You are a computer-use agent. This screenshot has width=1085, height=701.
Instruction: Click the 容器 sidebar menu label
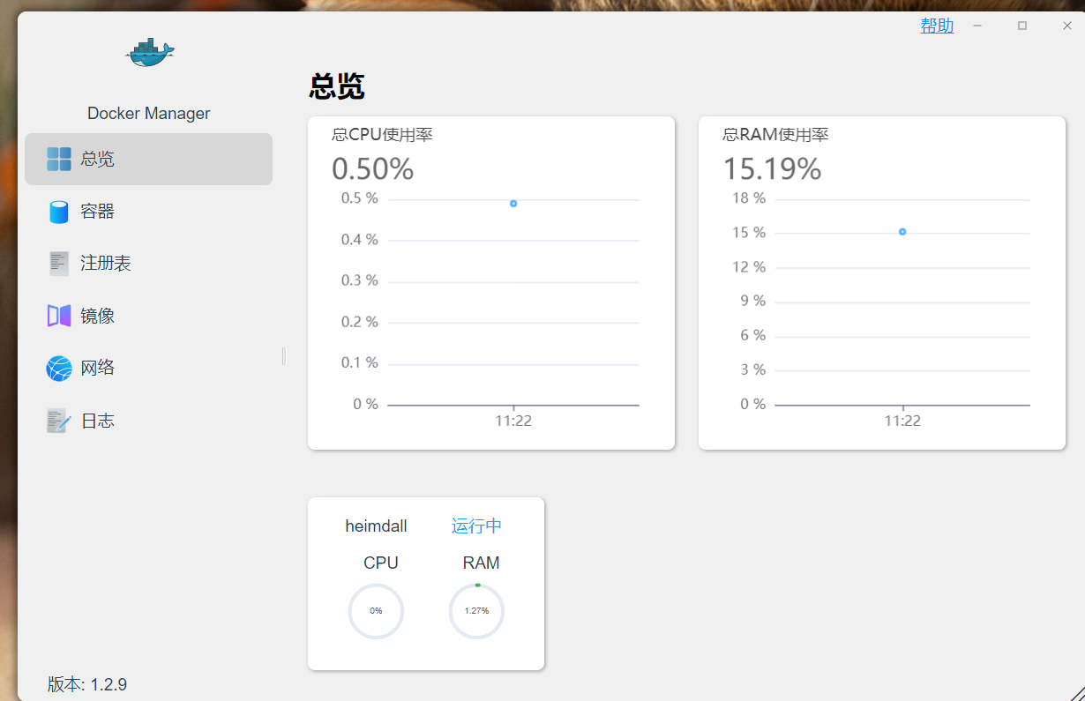coord(98,212)
